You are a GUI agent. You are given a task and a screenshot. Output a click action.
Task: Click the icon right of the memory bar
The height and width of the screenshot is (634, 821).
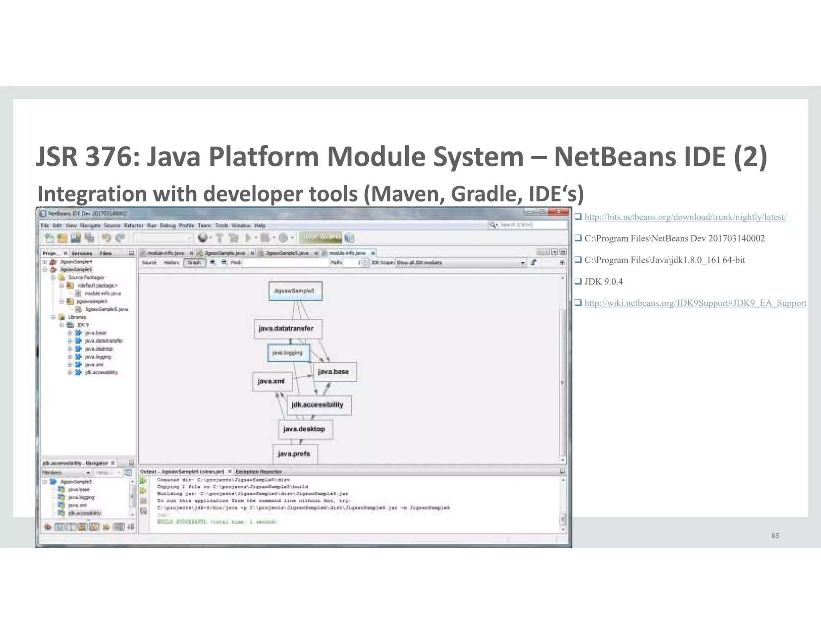(349, 238)
